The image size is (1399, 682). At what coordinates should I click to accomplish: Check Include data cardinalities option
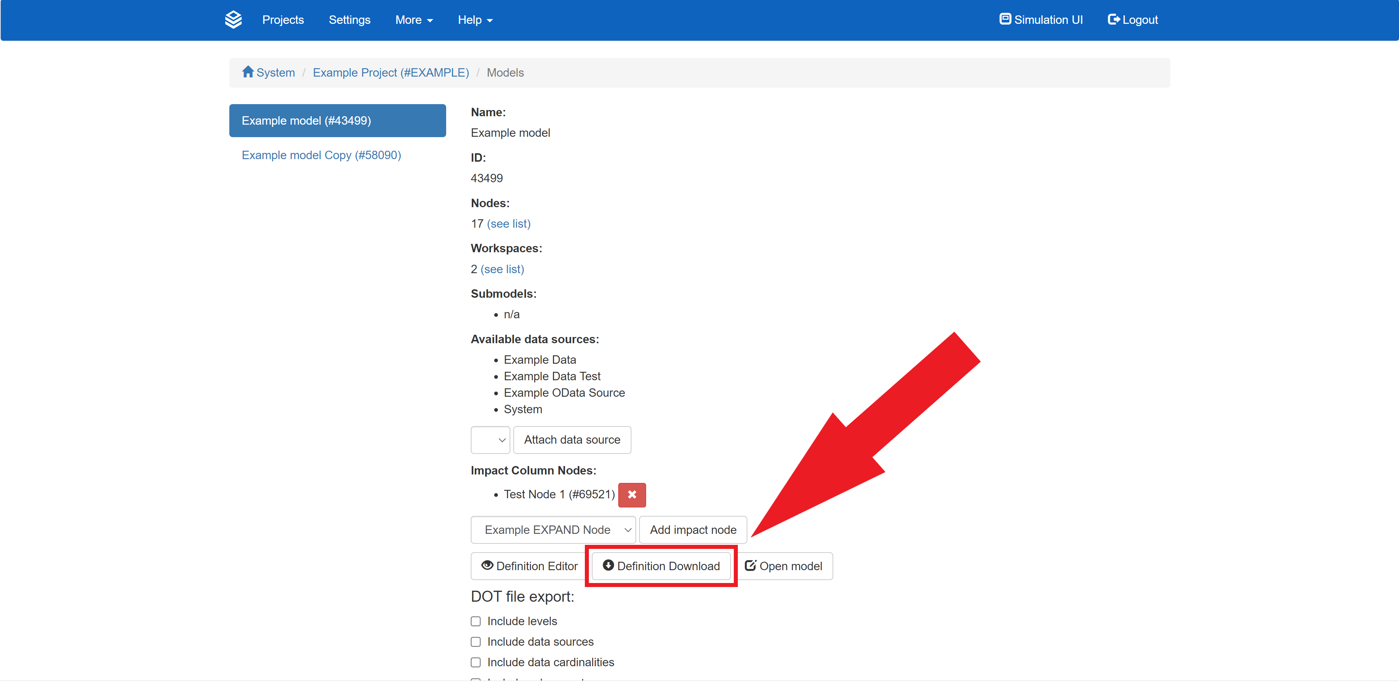[x=476, y=663]
